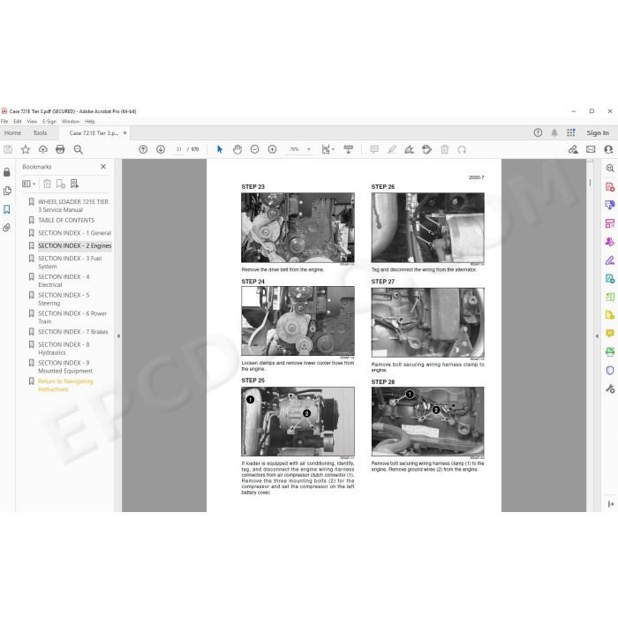Open the Window menu
The image size is (618, 618).
point(71,122)
